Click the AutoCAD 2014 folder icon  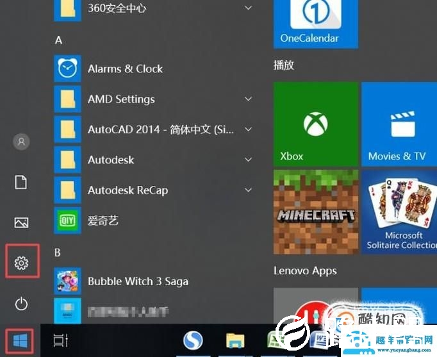pos(67,129)
